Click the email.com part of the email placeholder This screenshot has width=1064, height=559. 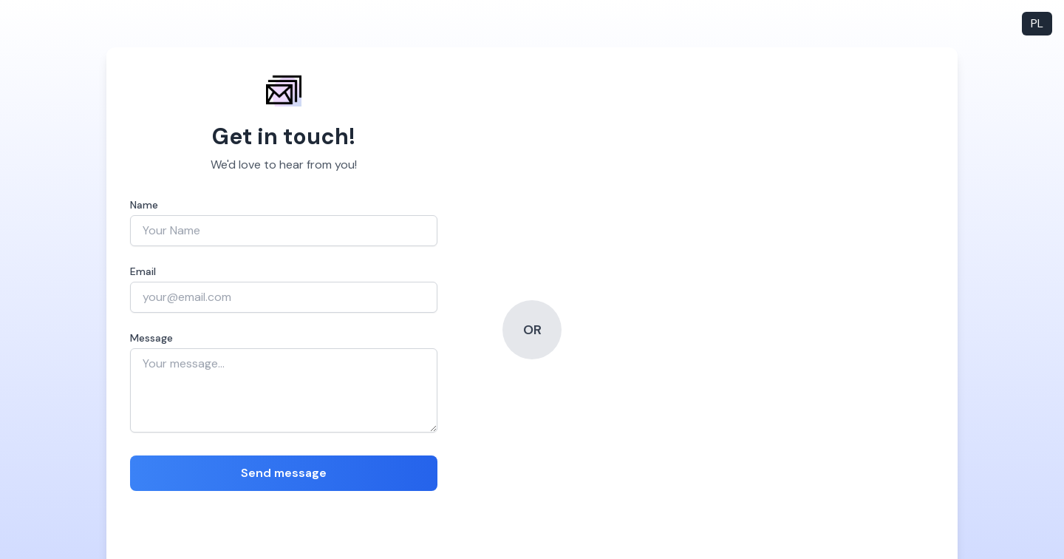coord(207,297)
